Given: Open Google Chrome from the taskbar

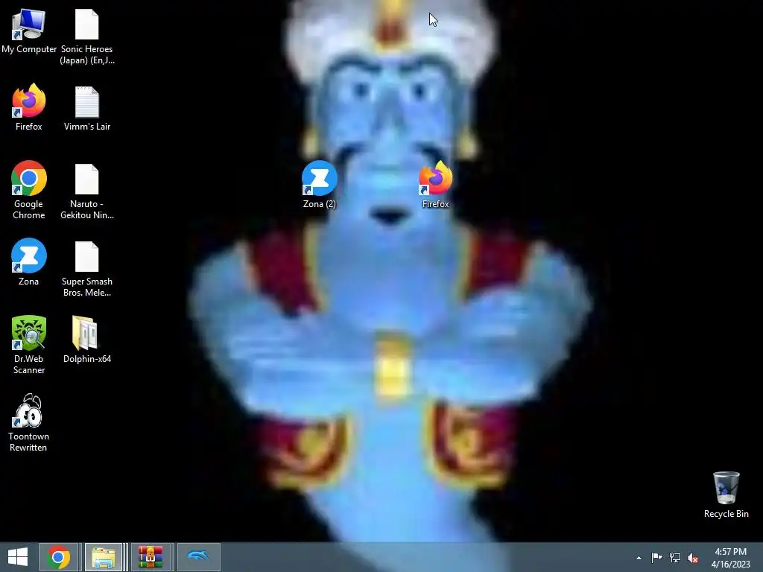Looking at the screenshot, I should [x=58, y=557].
